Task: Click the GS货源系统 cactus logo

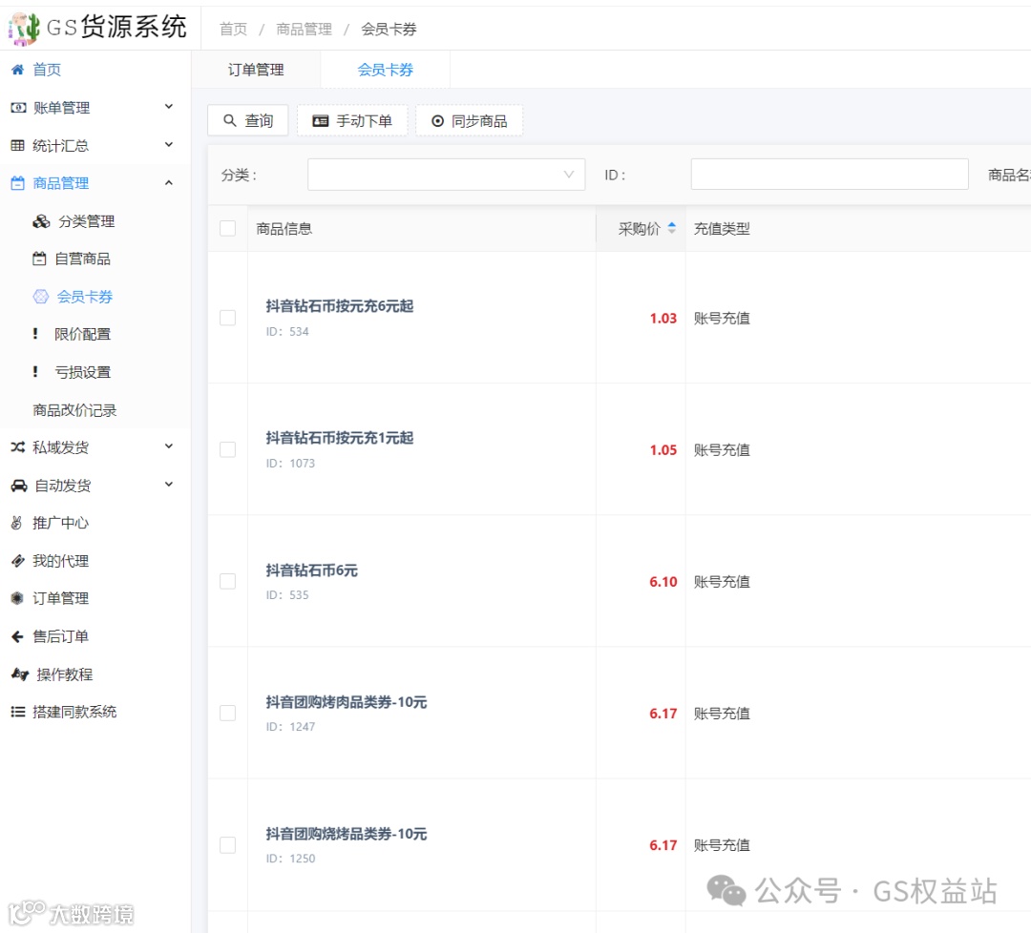Action: (24, 29)
